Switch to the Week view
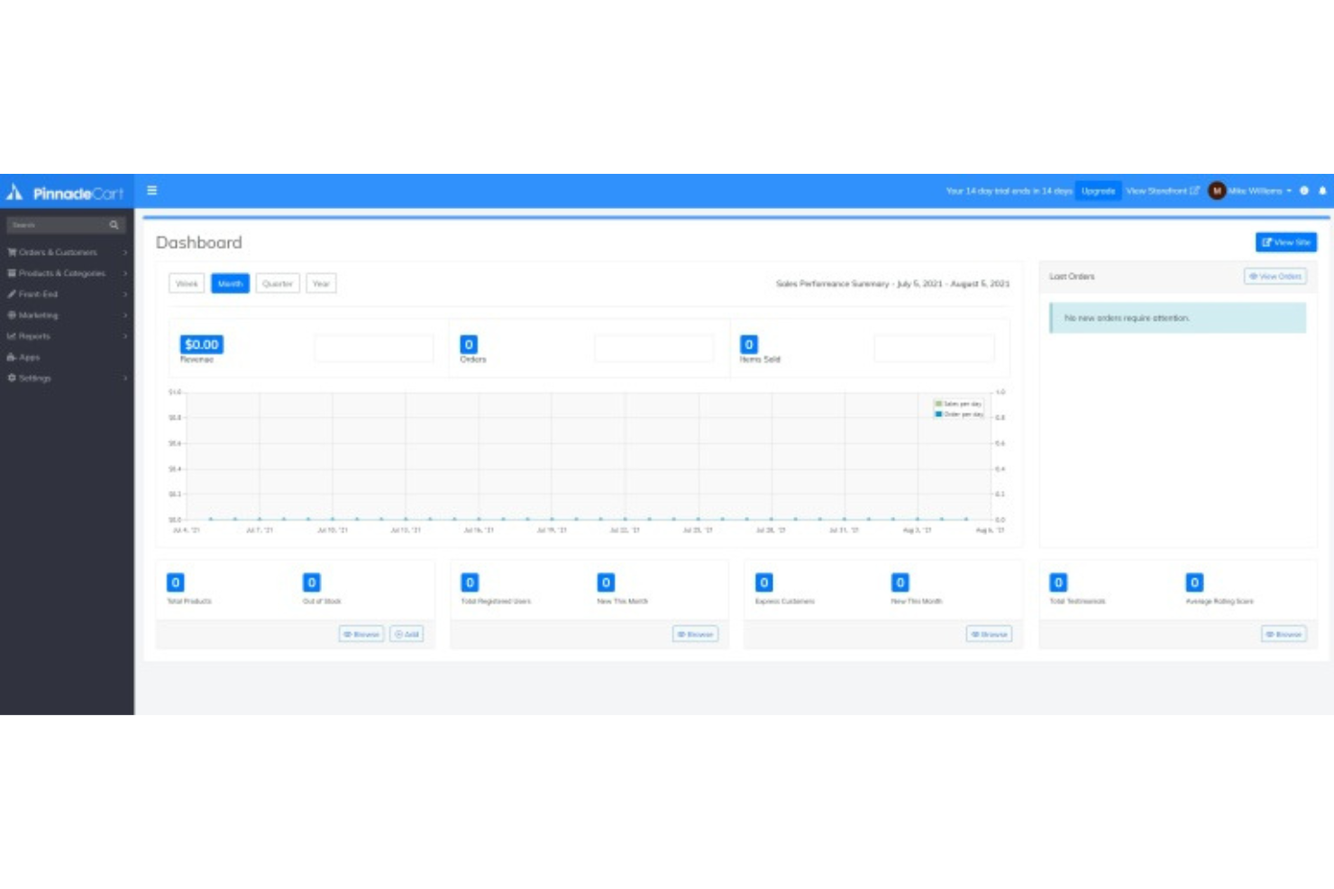1334x889 pixels. (186, 283)
